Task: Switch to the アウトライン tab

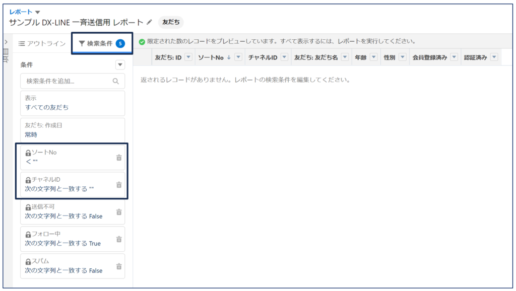Action: (x=42, y=44)
